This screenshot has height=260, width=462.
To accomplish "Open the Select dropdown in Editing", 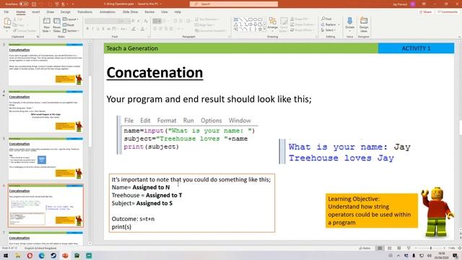I will coord(328,30).
